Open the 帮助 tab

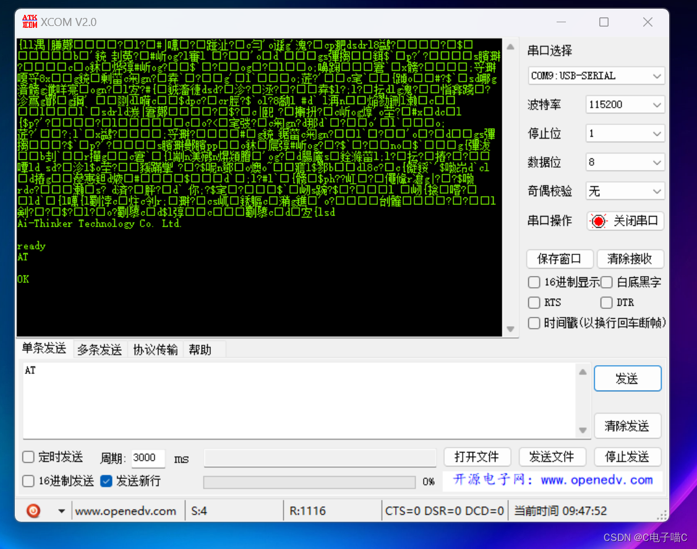pos(202,348)
